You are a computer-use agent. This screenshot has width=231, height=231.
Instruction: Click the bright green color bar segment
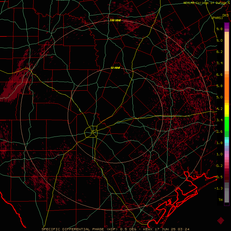coord(227,124)
